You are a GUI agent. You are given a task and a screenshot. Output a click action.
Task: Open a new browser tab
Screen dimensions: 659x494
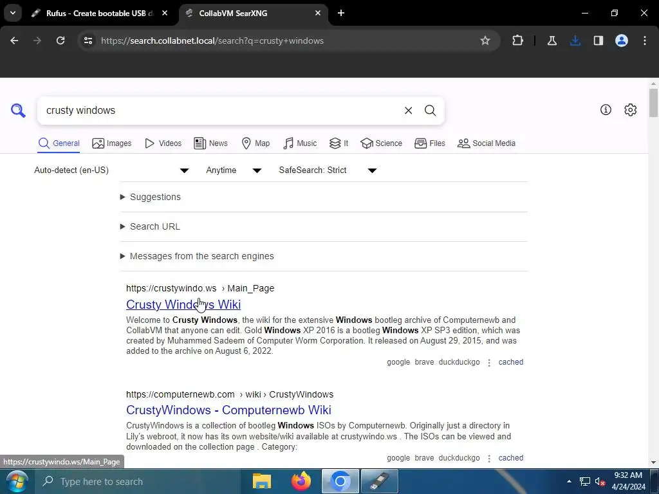[x=341, y=13]
